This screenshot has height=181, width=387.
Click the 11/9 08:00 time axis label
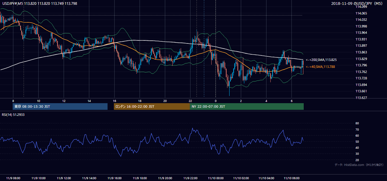(13, 178)
